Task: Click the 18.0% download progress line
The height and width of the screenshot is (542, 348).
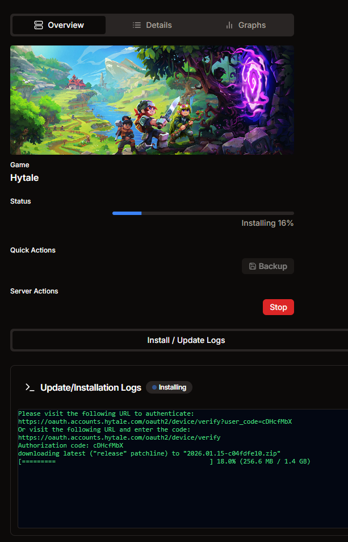Action: (164, 461)
